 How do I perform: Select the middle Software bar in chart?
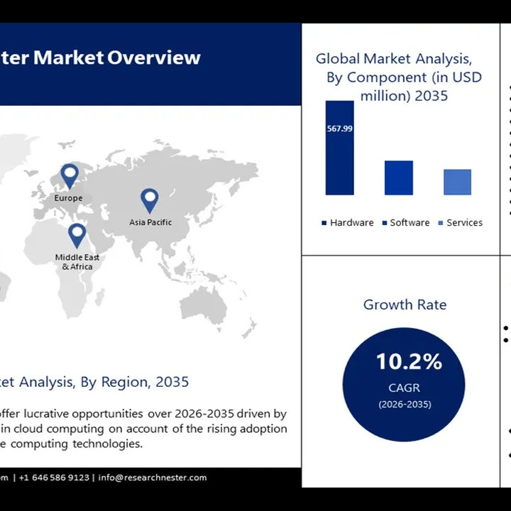click(x=398, y=177)
